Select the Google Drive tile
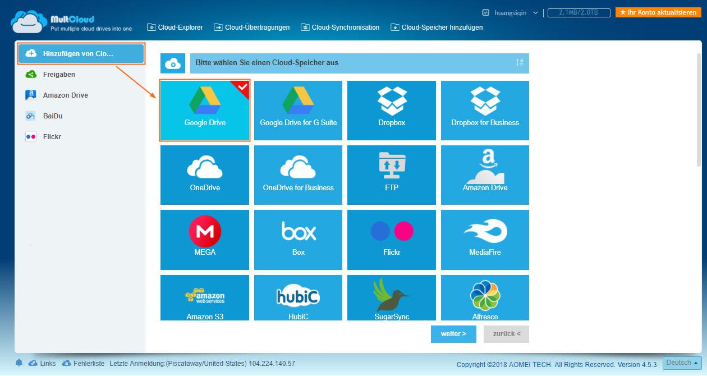This screenshot has width=707, height=376. tap(205, 111)
